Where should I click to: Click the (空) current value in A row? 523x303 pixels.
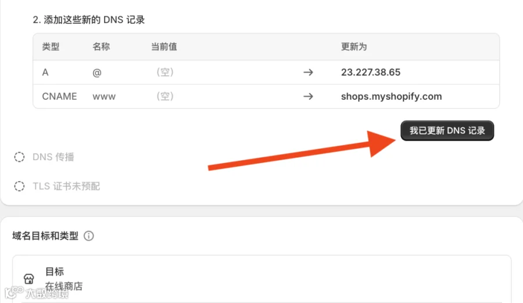coord(165,73)
